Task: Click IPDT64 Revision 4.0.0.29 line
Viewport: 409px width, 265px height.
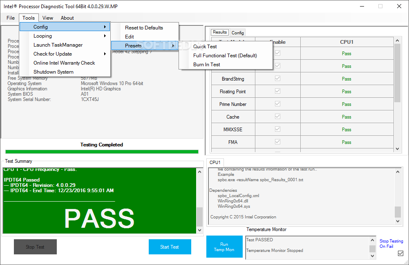Action: tap(40, 185)
